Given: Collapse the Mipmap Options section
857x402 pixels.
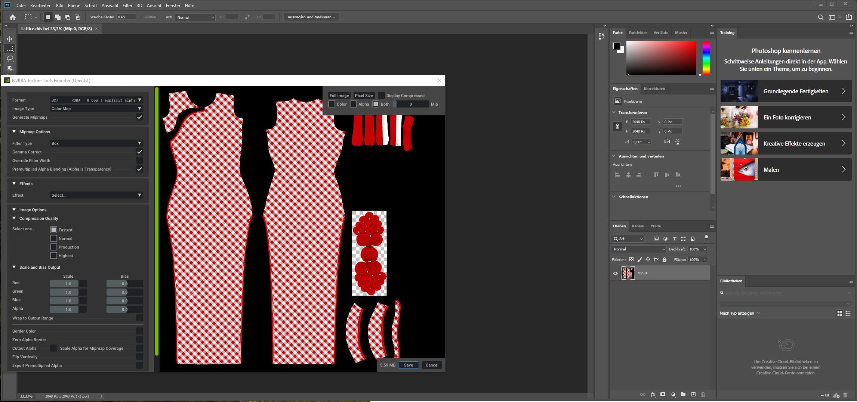Looking at the screenshot, I should (x=14, y=132).
